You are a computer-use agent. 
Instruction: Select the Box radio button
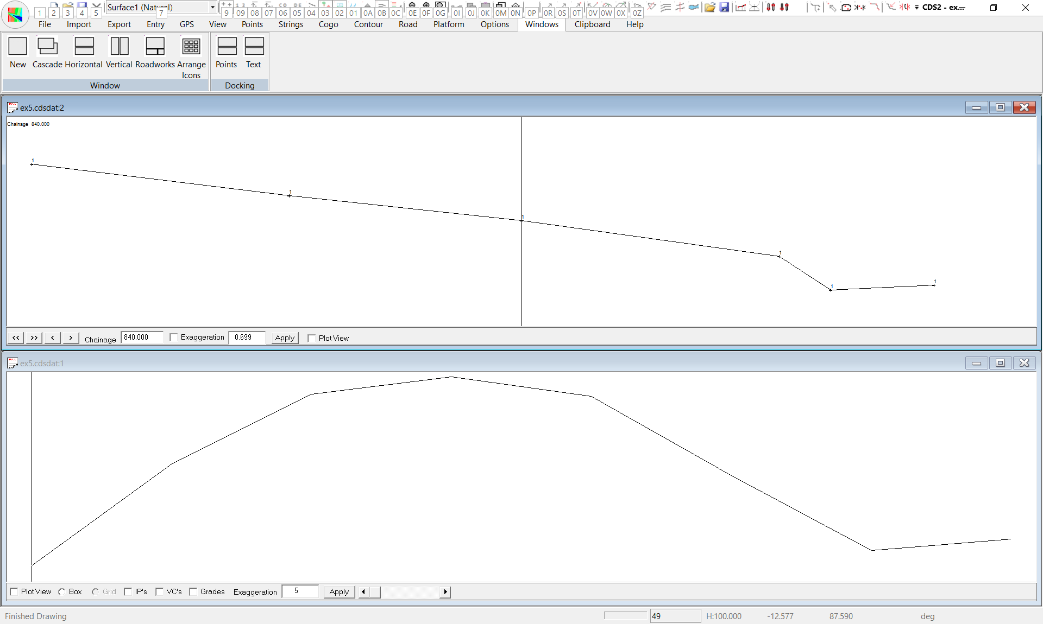click(62, 592)
